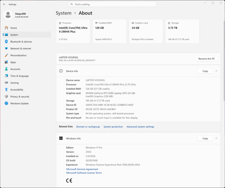Navigate to Windows Update

(27, 103)
